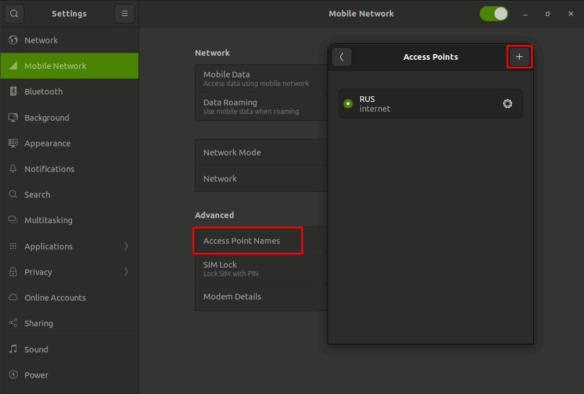The height and width of the screenshot is (394, 584).
Task: Click the Sound music note icon
Action: [x=13, y=349]
